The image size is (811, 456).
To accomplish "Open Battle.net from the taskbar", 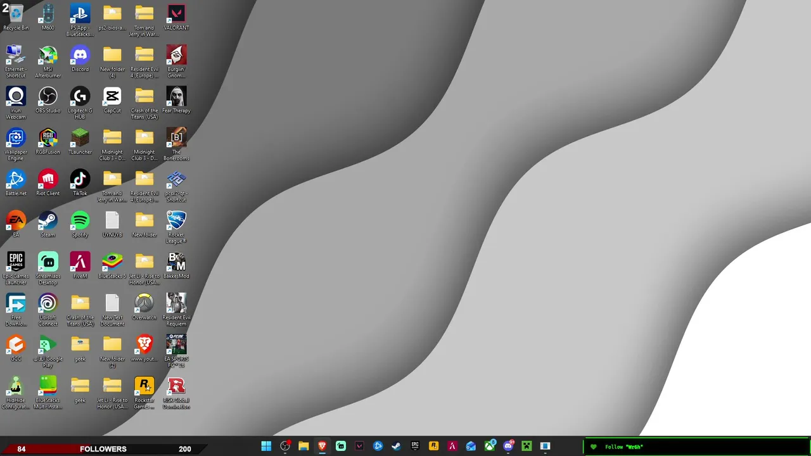I will pyautogui.click(x=378, y=446).
